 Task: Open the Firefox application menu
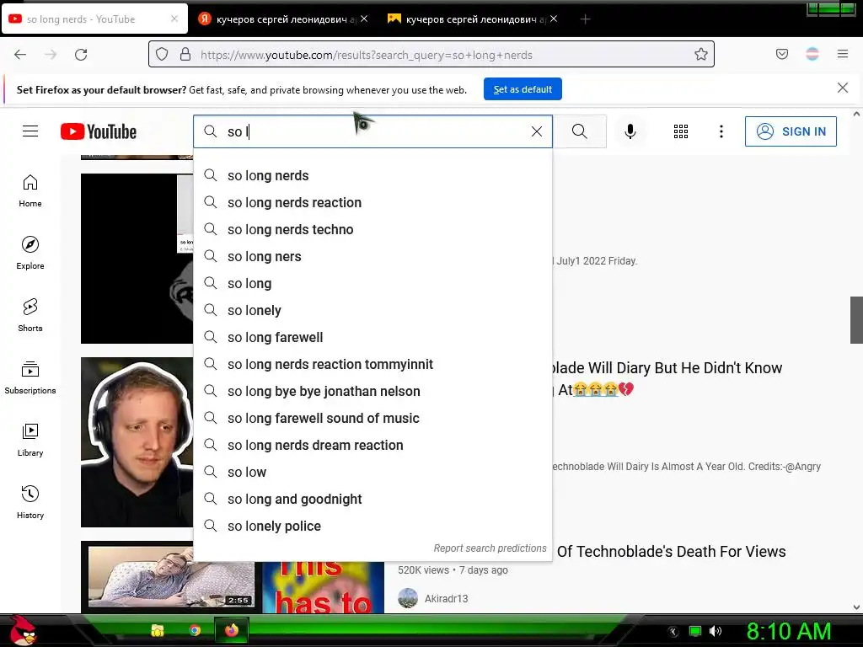(843, 54)
